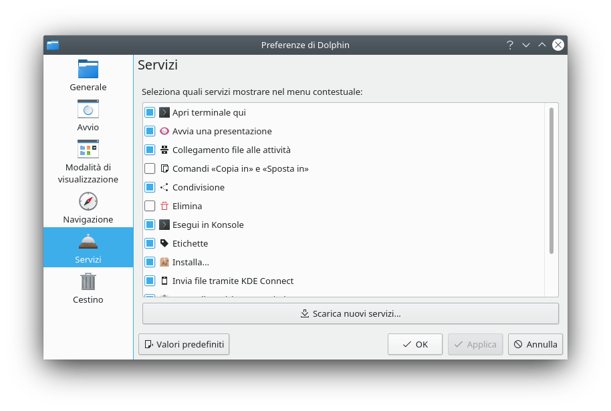Screen dimensions: 611x411
Task: Confirm with the OK button
Action: point(414,344)
